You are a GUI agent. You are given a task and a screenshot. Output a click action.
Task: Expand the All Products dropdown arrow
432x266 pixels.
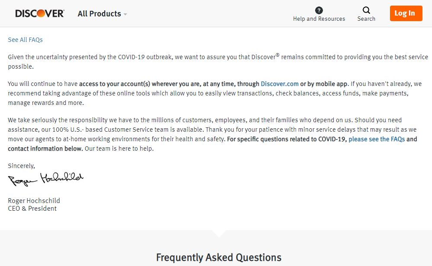[125, 14]
